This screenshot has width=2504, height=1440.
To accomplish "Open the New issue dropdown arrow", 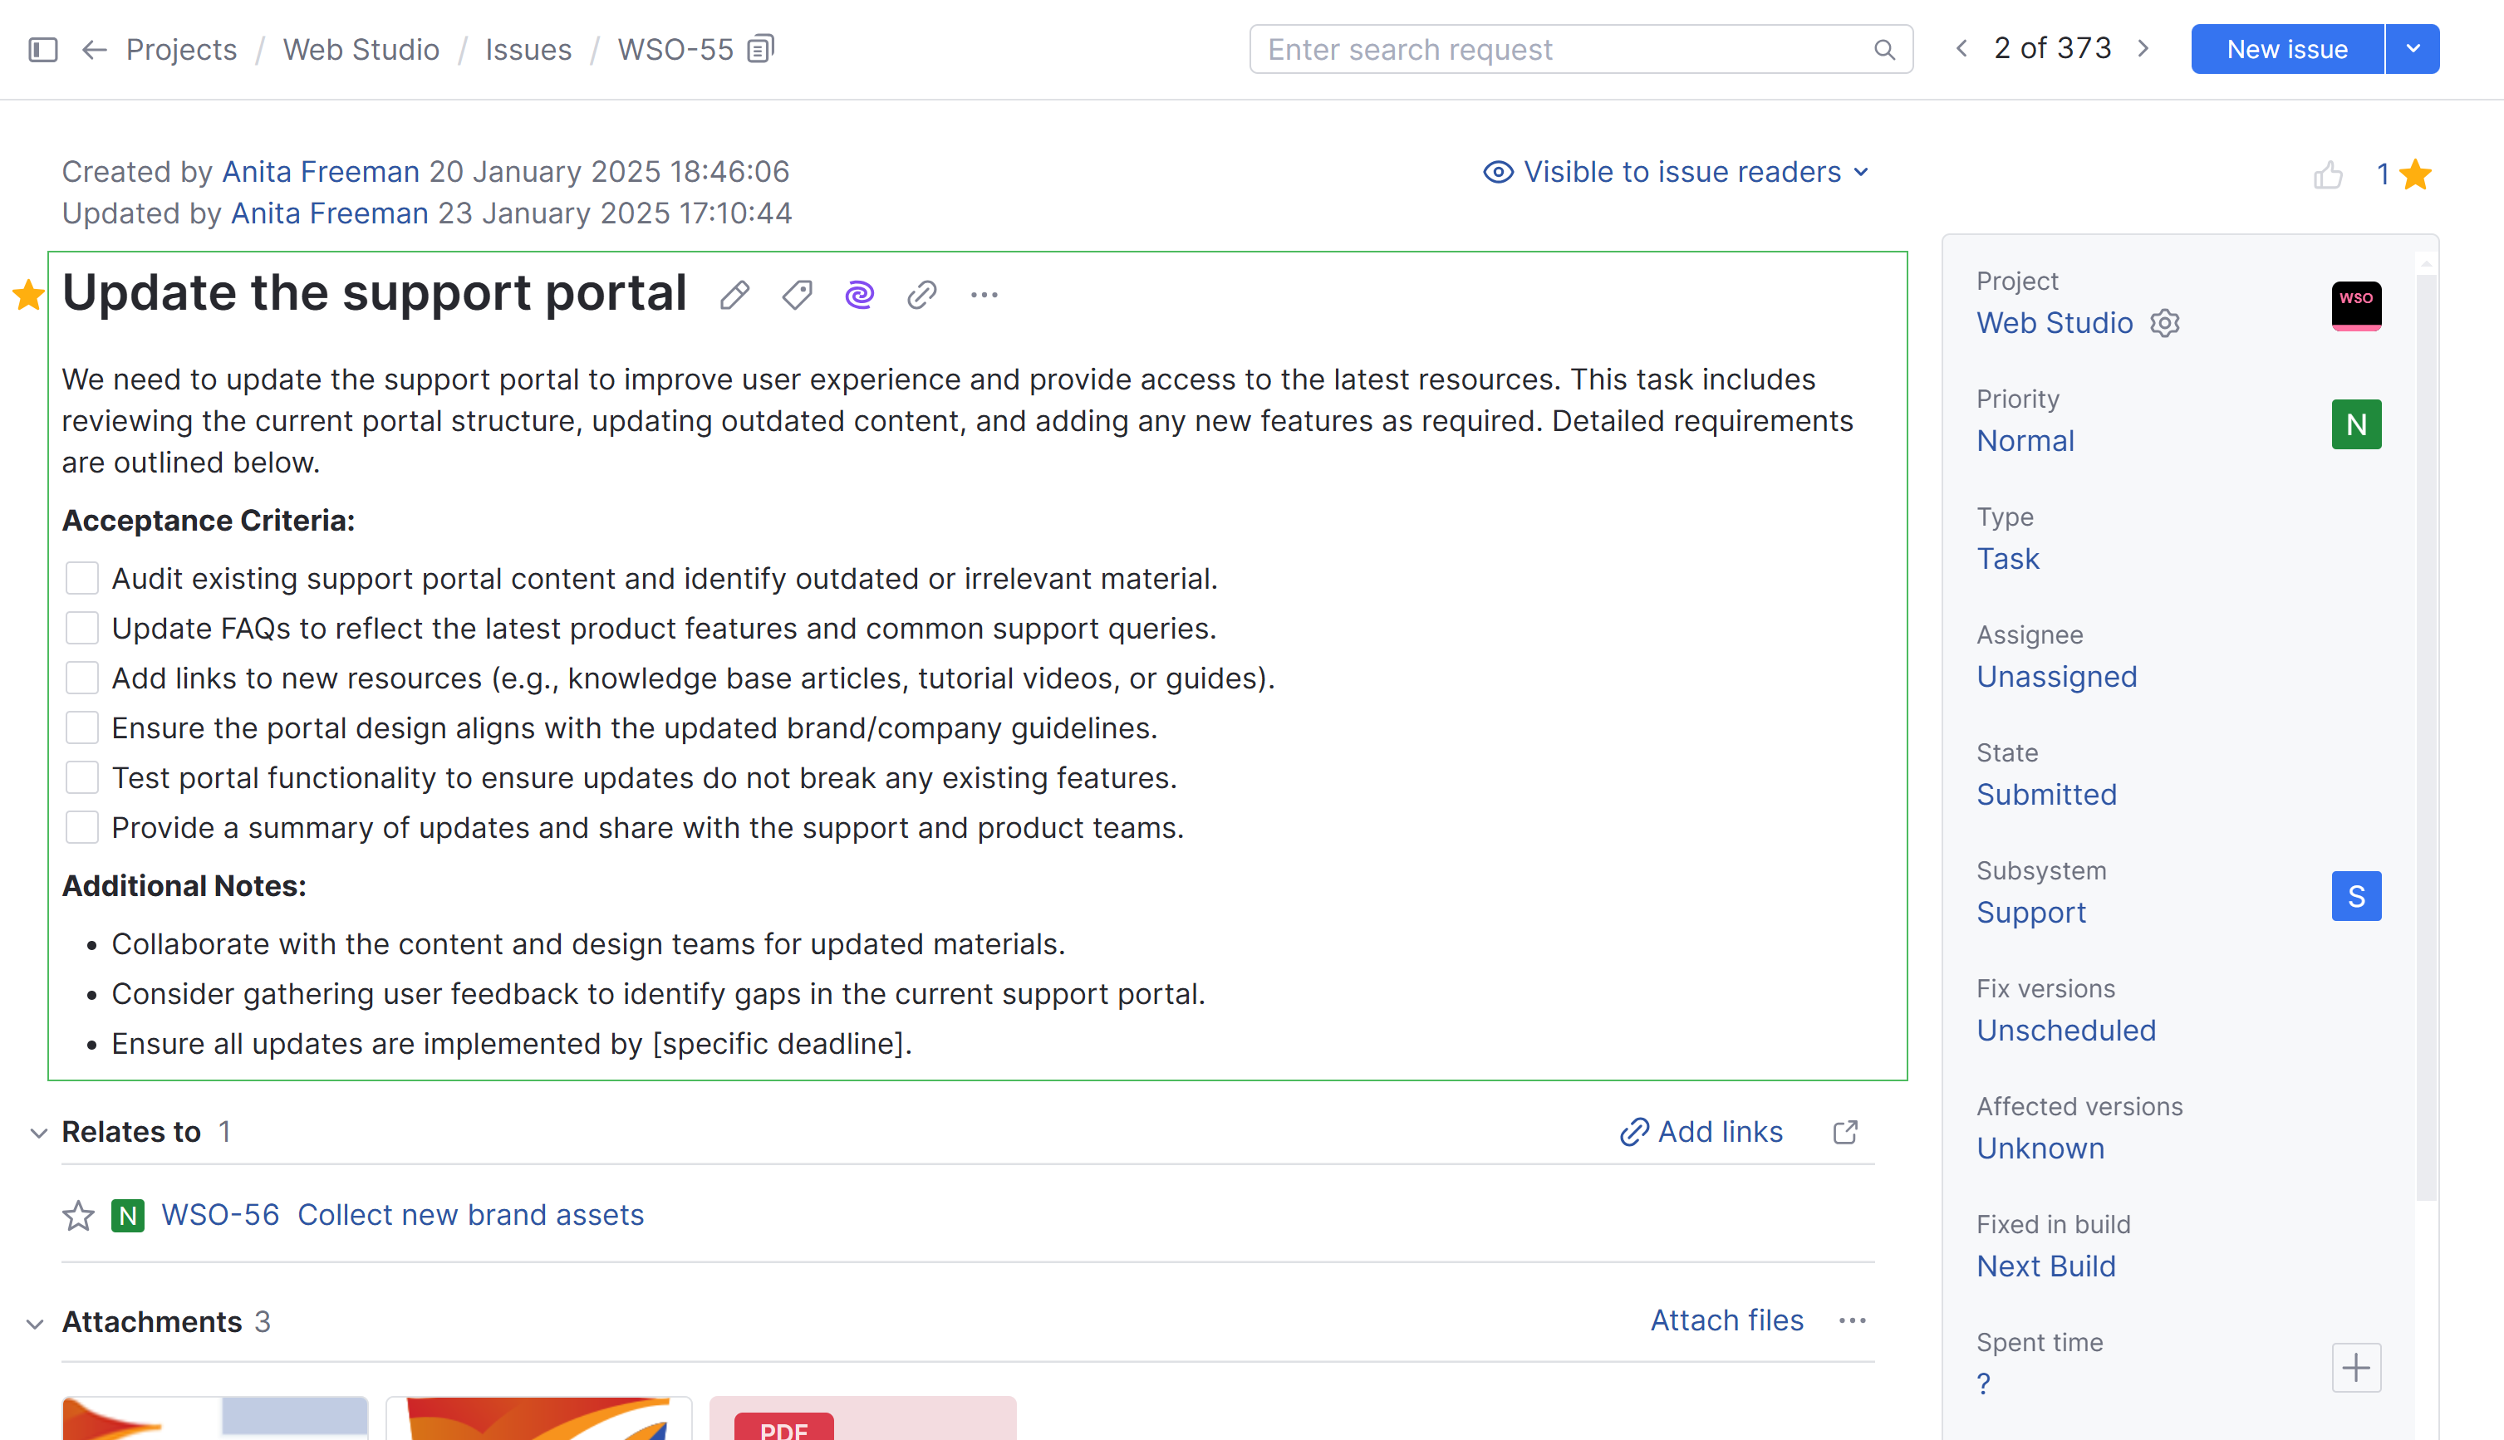I will (x=2412, y=48).
